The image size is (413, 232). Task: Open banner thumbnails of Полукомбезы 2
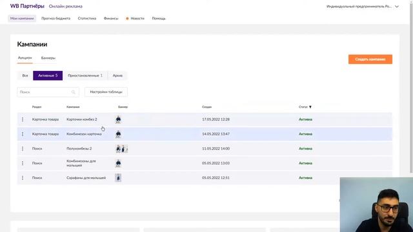pos(121,149)
